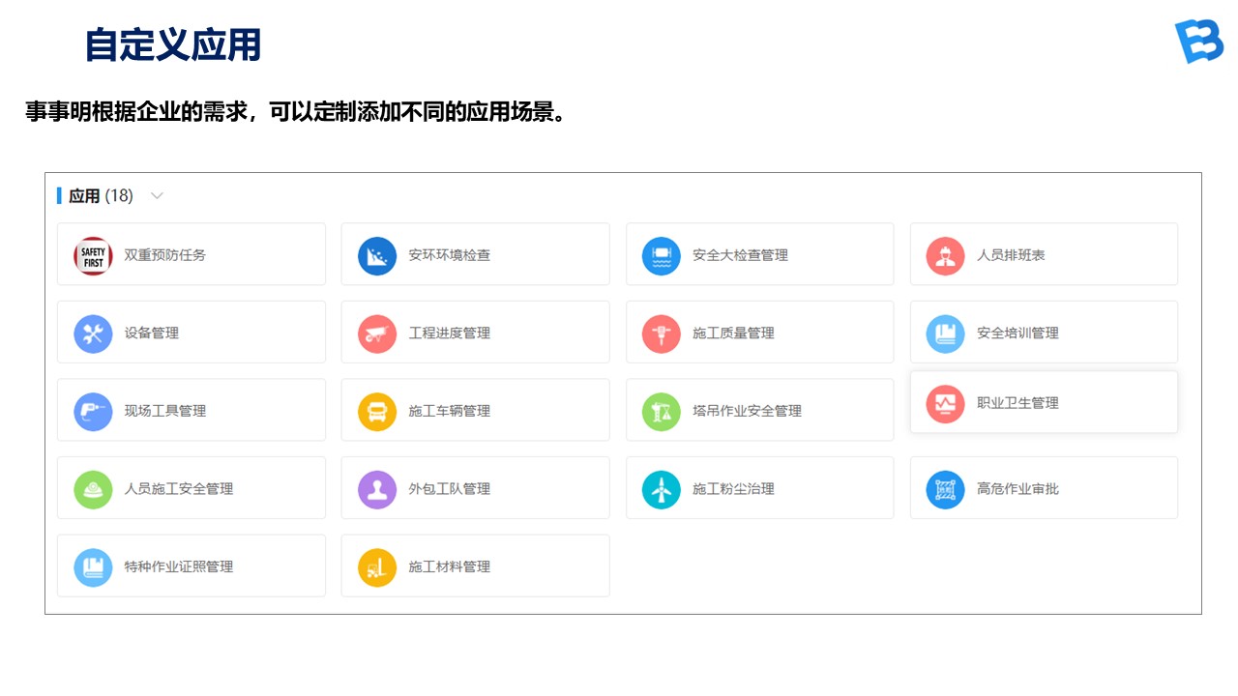This screenshot has width=1238, height=696.
Task: Open 特种作业证照管理 app
Action: [x=191, y=566]
